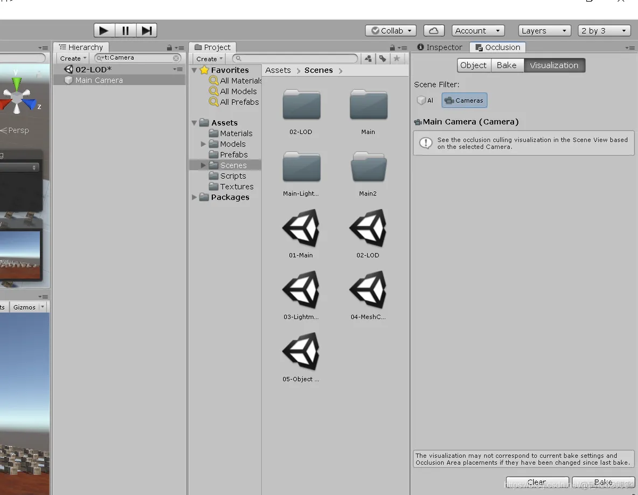This screenshot has height=495, width=638.
Task: Open the 02-LOD scene row options menu
Action: coord(178,69)
